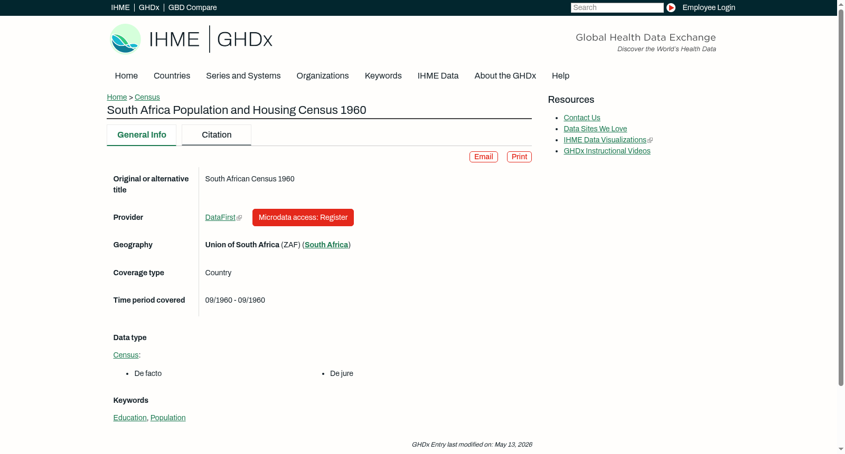Click the 'De jure' list item
The image size is (845, 454).
coord(342,374)
